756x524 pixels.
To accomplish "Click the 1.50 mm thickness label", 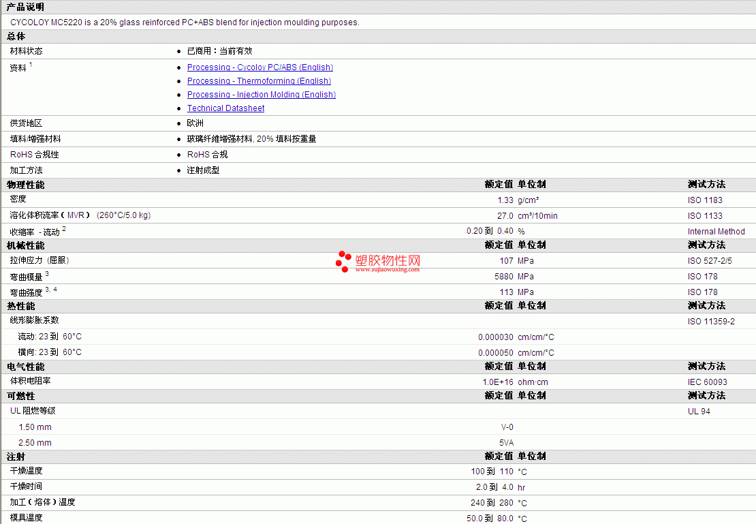I will [35, 427].
